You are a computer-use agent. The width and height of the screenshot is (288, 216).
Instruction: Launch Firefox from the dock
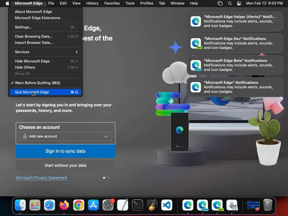coord(64,205)
